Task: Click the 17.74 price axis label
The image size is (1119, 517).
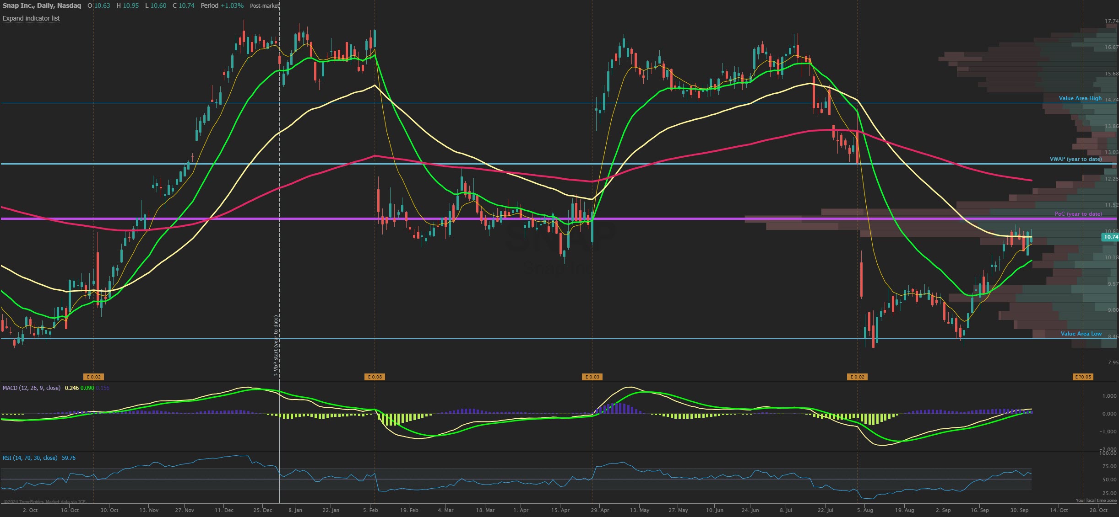Action: (x=1111, y=21)
